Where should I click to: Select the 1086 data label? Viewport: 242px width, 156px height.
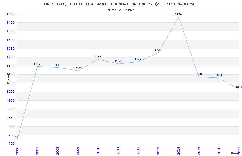coord(198,74)
